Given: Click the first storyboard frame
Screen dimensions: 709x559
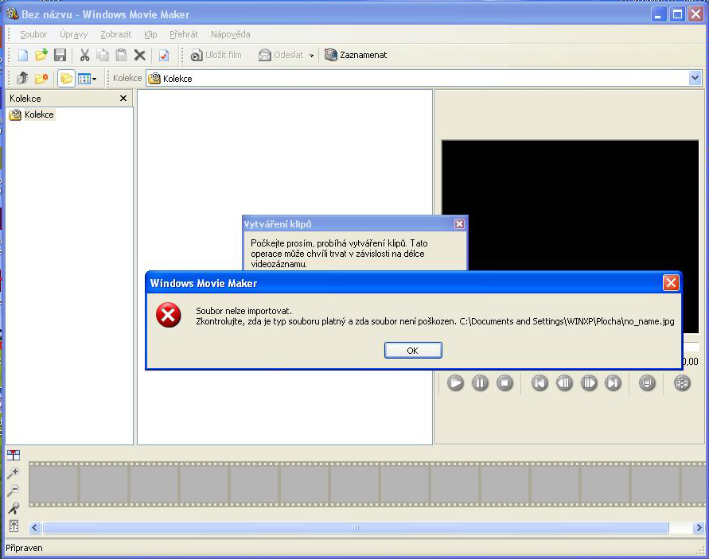Looking at the screenshot, I should tap(54, 484).
